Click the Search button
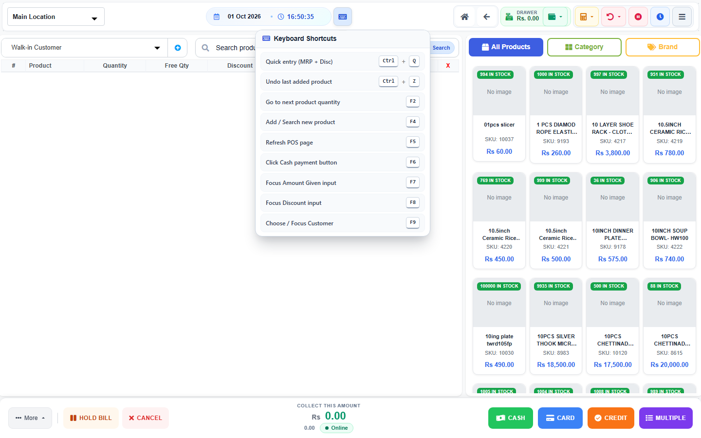 point(441,48)
